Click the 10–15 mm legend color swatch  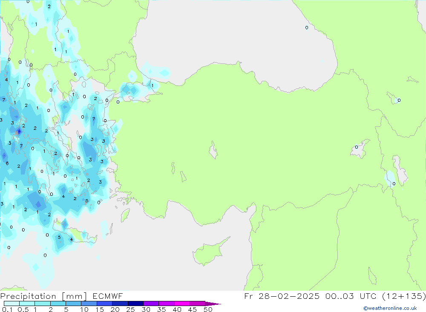pyautogui.click(x=89, y=303)
